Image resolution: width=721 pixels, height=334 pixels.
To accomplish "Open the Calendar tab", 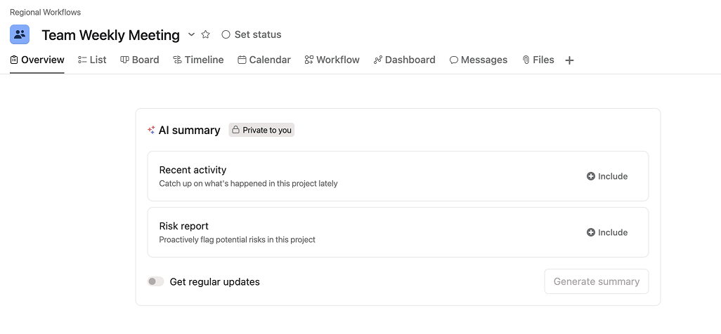I will pos(264,60).
